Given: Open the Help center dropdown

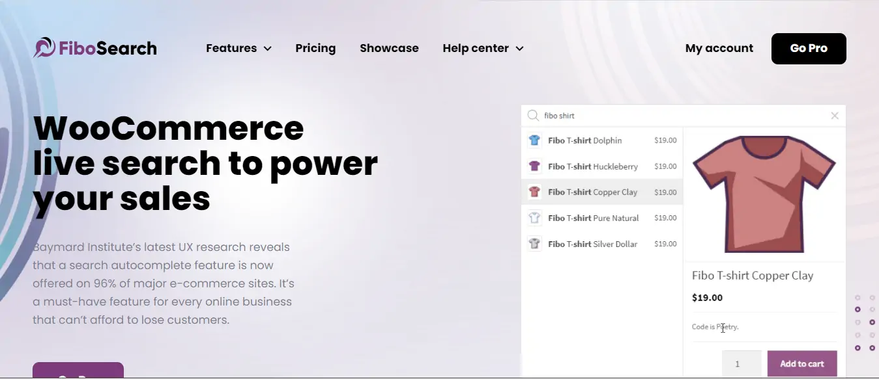Looking at the screenshot, I should coord(483,48).
